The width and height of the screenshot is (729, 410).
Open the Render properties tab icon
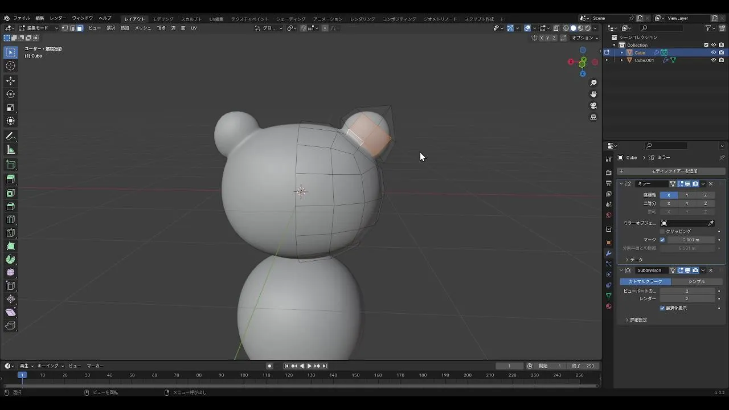click(609, 173)
